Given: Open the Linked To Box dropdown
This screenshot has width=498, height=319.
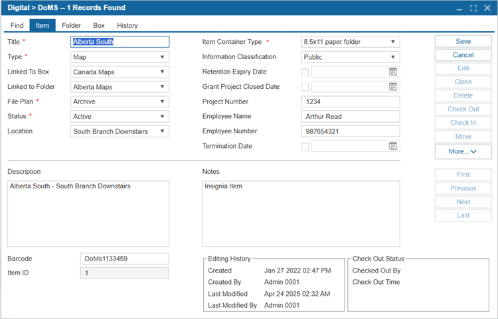Looking at the screenshot, I should coord(120,72).
